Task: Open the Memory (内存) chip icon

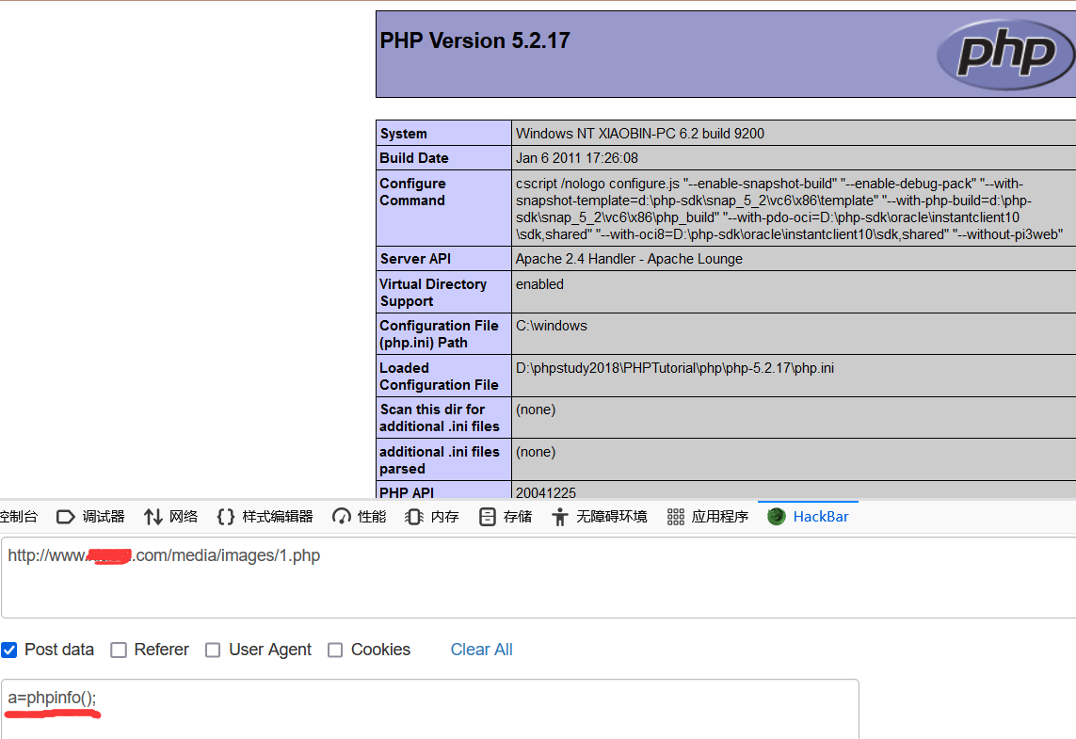Action: point(414,517)
